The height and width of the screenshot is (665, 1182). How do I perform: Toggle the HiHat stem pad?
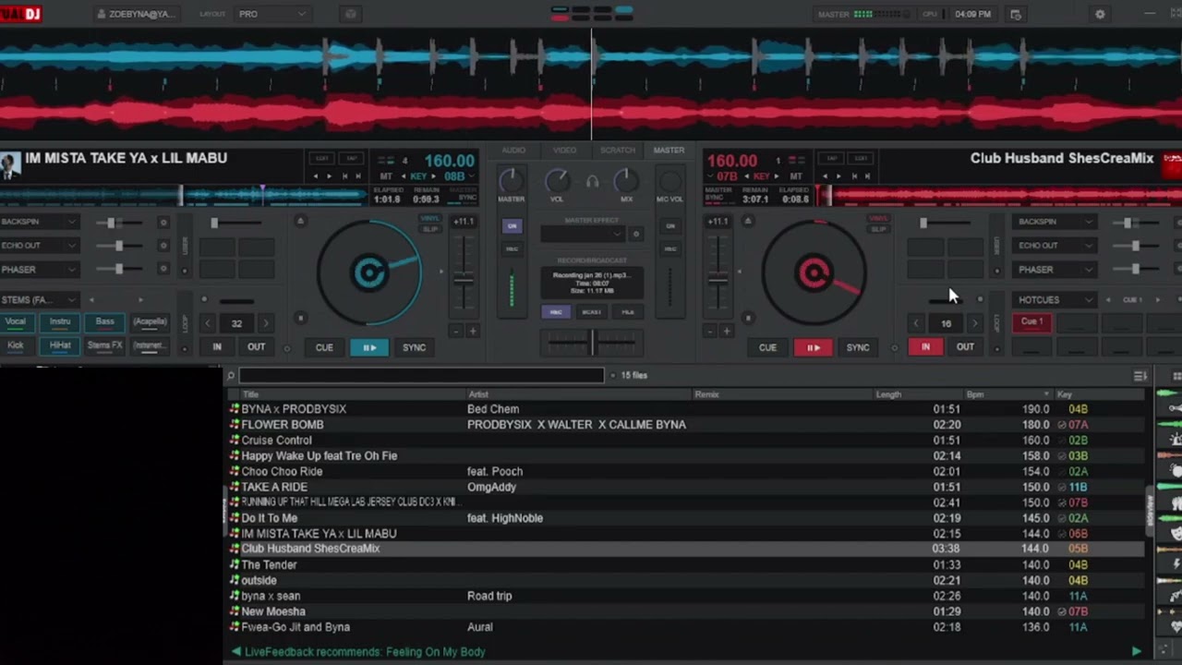click(60, 345)
